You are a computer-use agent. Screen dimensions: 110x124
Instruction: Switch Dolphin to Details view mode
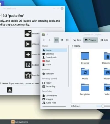pyautogui.click(x=67, y=40)
